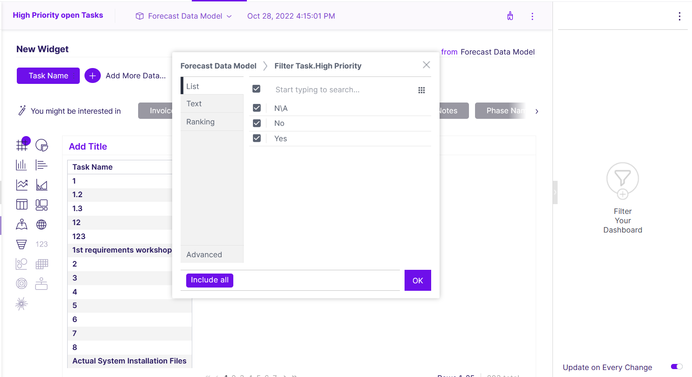Open the dashboard theme paintbrush icon
The width and height of the screenshot is (692, 377).
coord(510,15)
